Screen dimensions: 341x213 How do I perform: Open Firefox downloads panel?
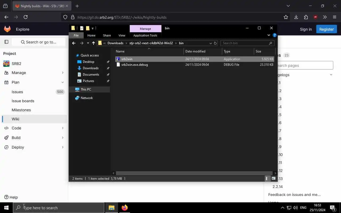tap(296, 17)
